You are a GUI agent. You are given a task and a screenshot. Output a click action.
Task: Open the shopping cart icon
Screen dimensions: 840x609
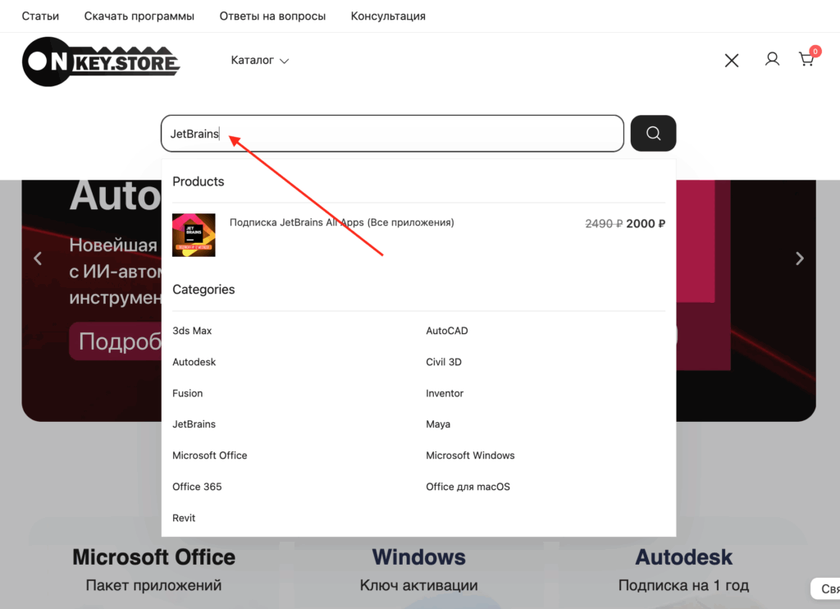tap(806, 59)
